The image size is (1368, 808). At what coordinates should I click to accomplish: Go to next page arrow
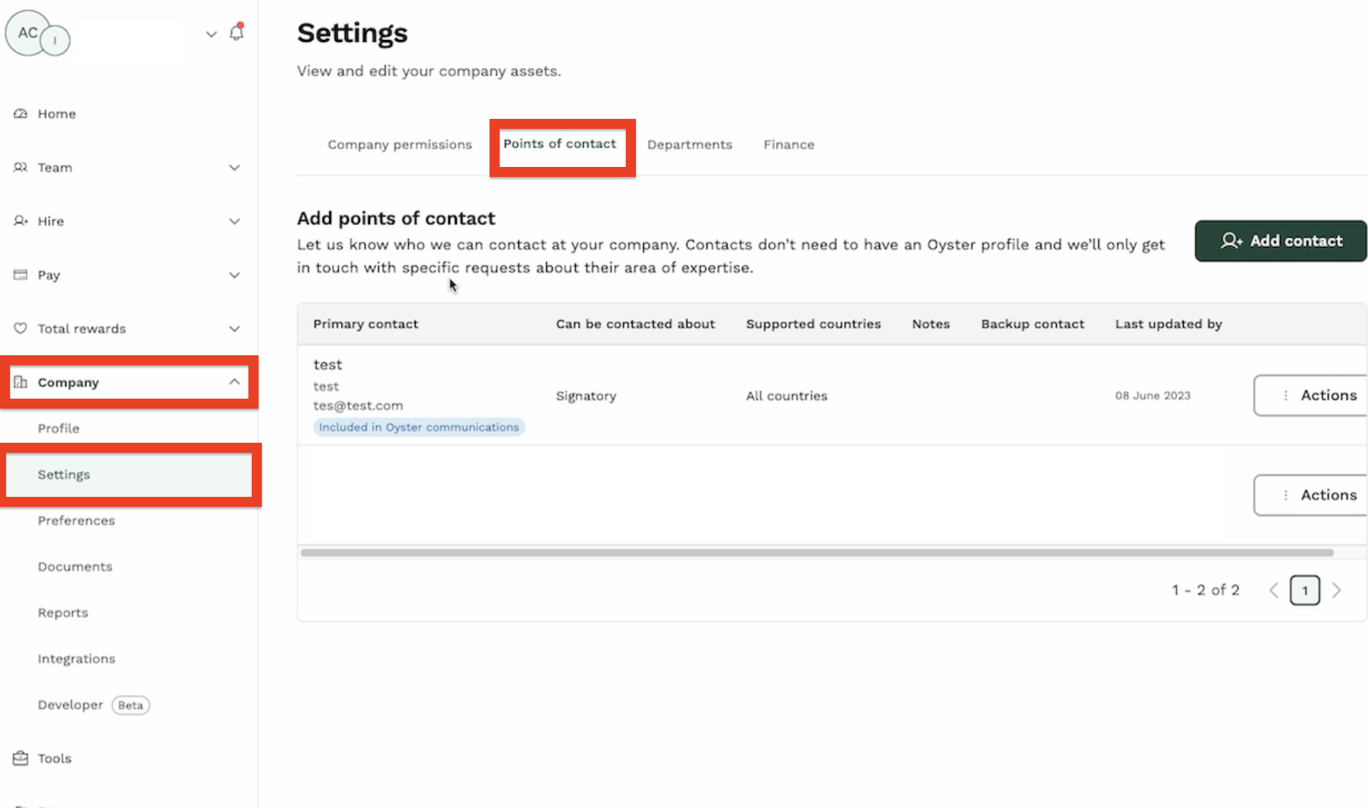pos(1336,590)
